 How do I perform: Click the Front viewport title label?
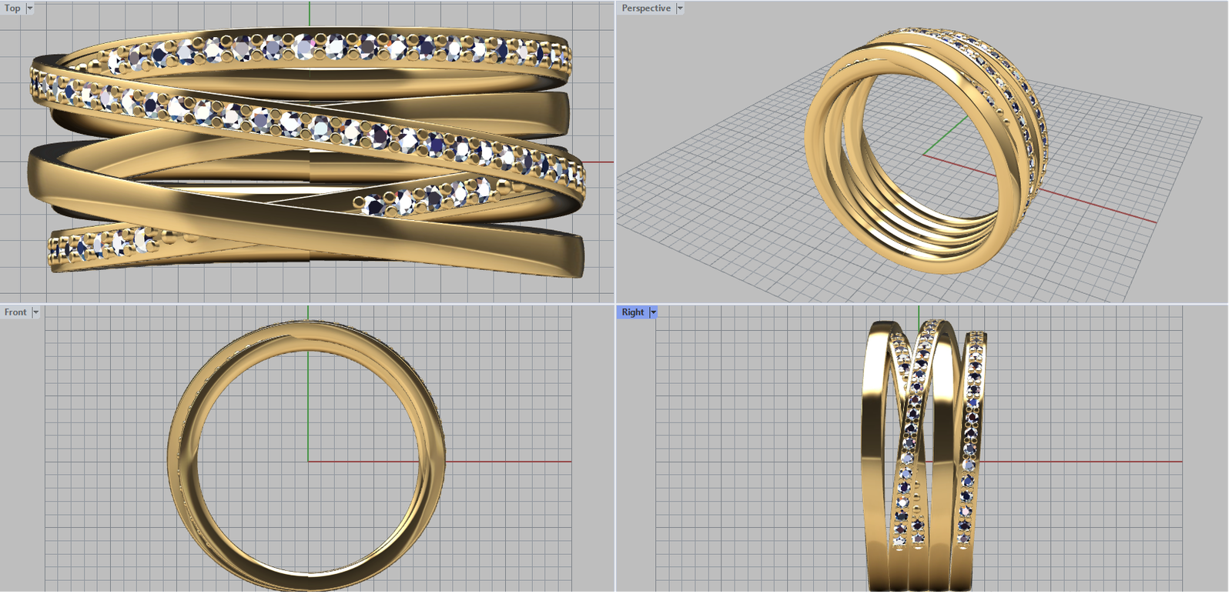15,312
